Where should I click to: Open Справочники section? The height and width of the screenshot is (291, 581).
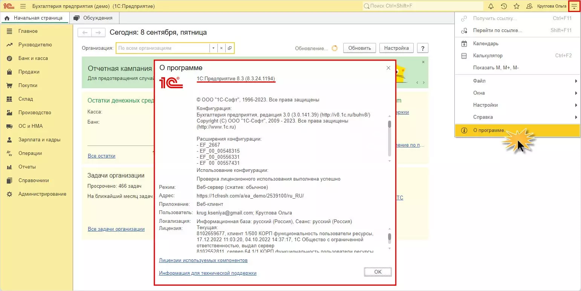point(37,181)
